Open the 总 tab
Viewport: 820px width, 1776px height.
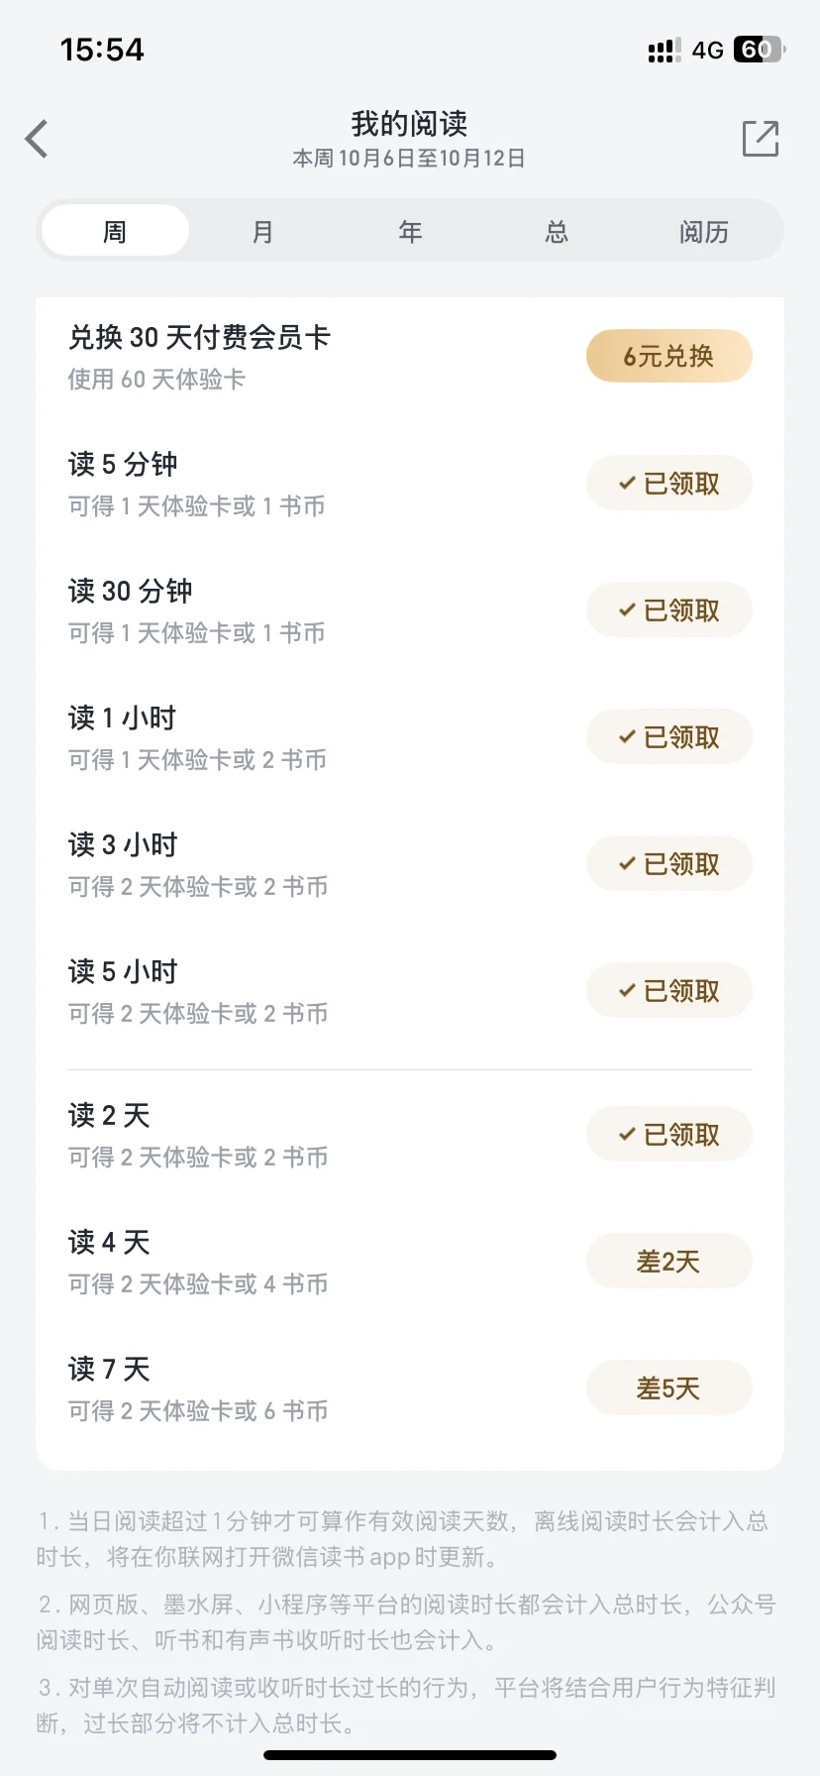557,232
